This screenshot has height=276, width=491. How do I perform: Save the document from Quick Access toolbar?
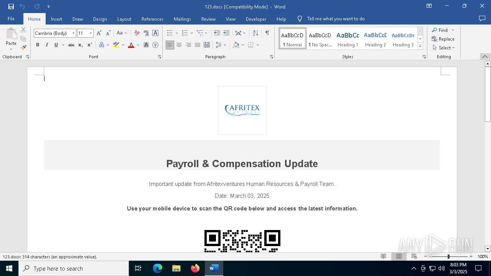point(11,7)
